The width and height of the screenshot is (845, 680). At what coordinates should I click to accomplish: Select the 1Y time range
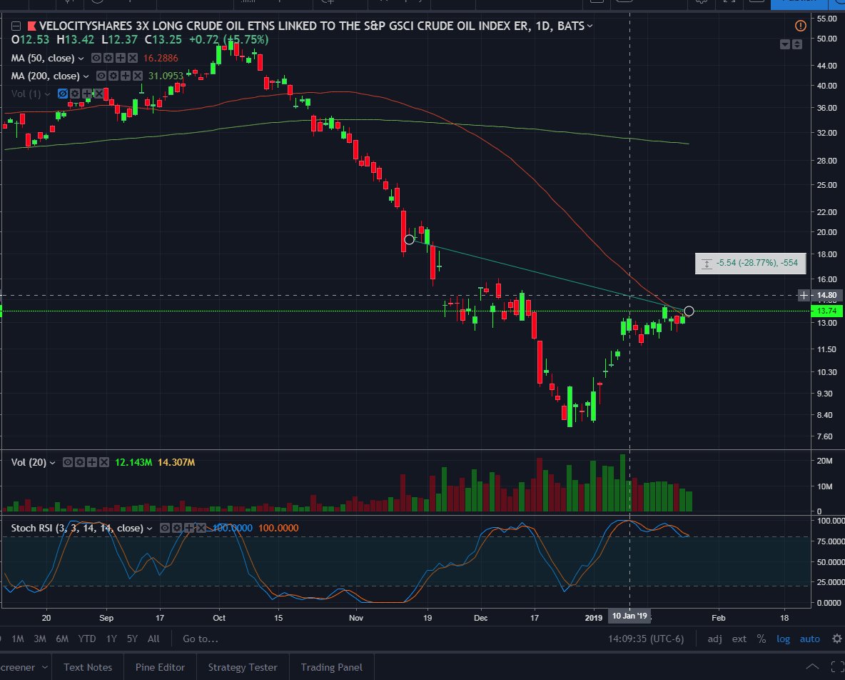click(x=111, y=639)
